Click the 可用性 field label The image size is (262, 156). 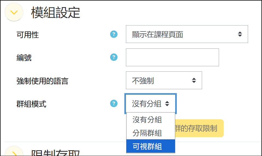coord(28,35)
